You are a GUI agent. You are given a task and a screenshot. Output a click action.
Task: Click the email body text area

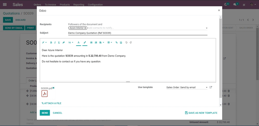coord(128,64)
